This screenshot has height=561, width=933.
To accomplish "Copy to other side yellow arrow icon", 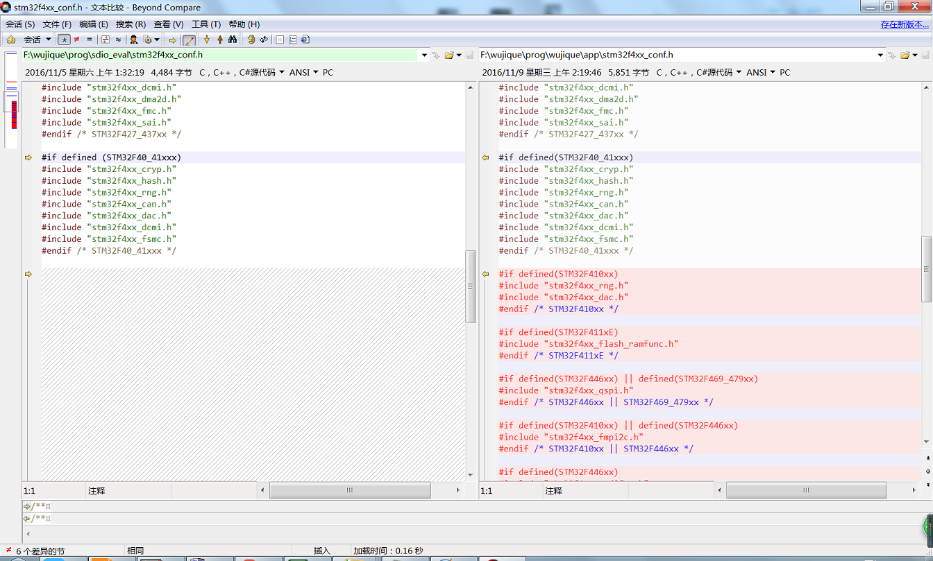I will [173, 40].
